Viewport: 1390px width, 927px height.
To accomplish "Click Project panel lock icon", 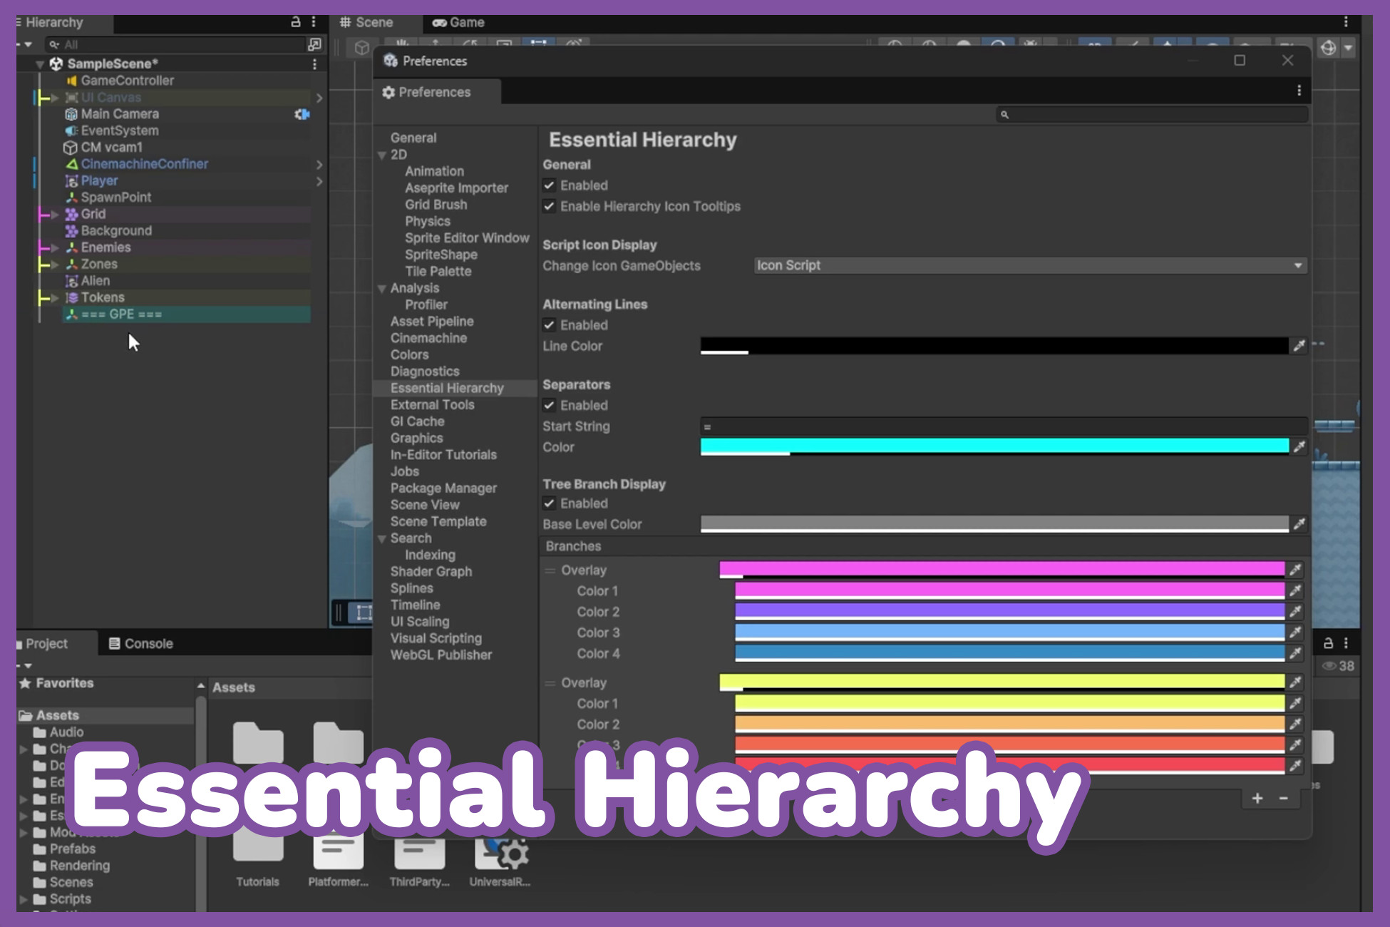I will (1328, 643).
